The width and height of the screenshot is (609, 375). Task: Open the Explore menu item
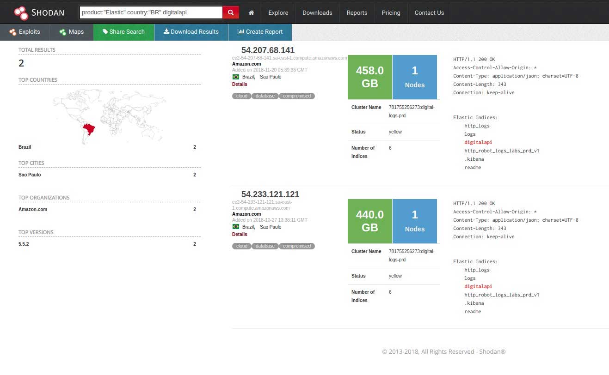[278, 13]
